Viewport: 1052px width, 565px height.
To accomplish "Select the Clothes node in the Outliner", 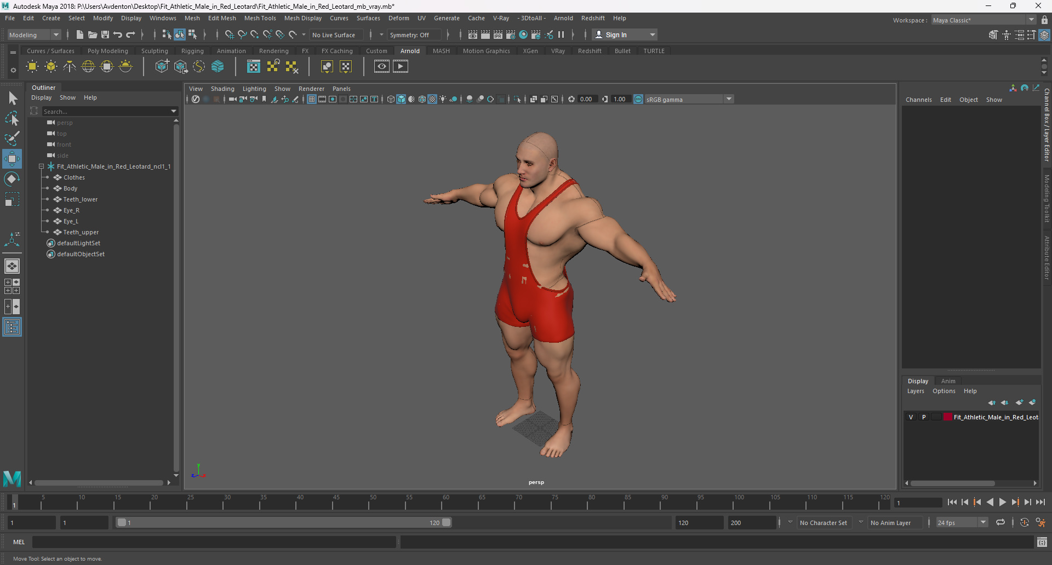I will [x=74, y=177].
